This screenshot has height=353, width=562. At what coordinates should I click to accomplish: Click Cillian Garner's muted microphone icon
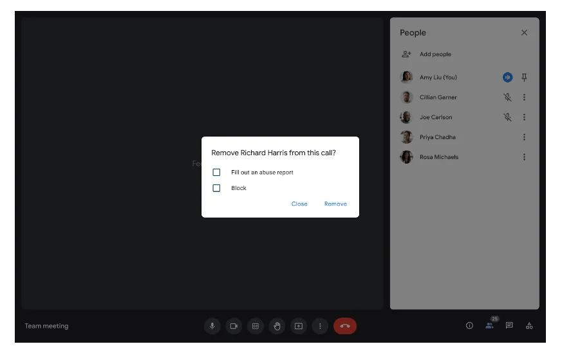click(x=507, y=97)
